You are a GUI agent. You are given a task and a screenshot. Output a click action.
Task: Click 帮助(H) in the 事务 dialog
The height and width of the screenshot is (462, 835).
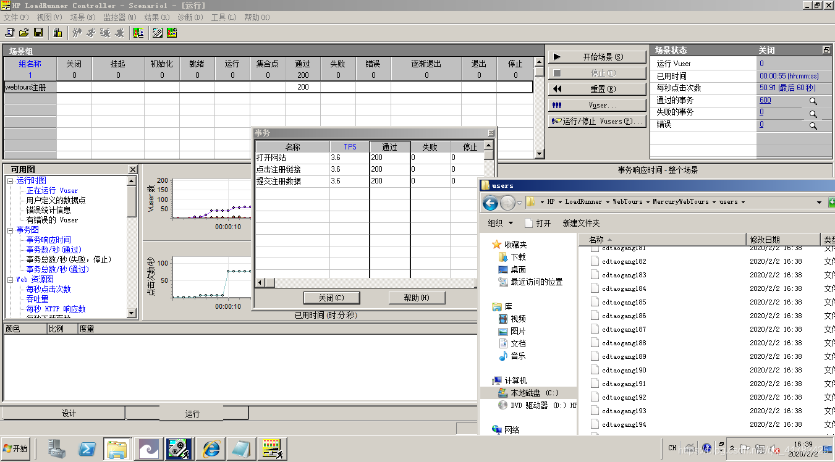pyautogui.click(x=417, y=298)
